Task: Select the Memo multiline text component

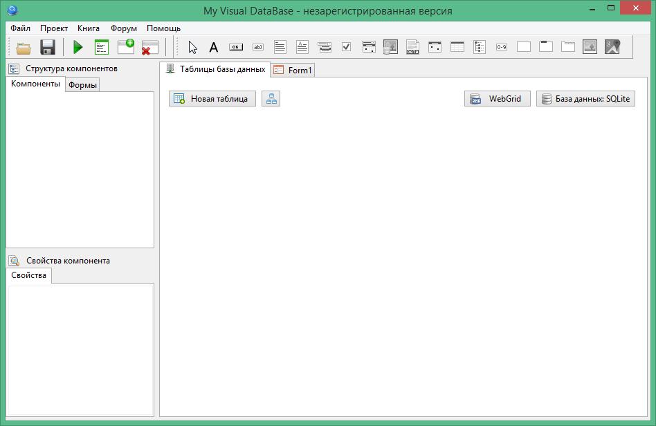Action: pos(280,47)
